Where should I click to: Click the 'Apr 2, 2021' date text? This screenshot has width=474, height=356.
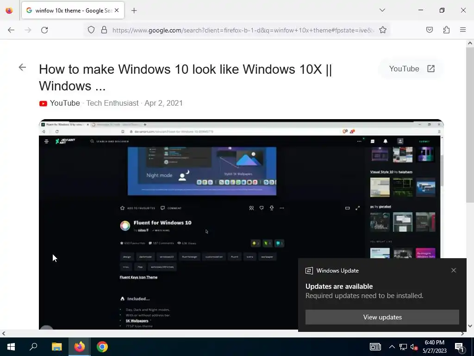click(x=163, y=103)
